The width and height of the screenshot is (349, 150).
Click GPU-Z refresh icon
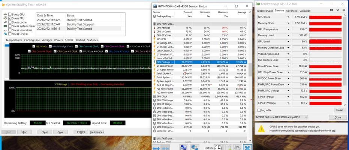[x=338, y=10]
